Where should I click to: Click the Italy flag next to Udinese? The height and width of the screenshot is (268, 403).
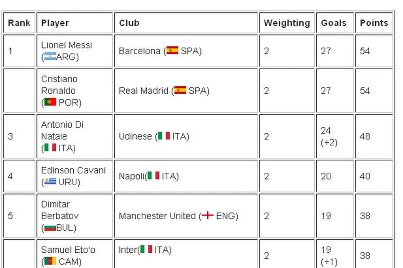(164, 136)
